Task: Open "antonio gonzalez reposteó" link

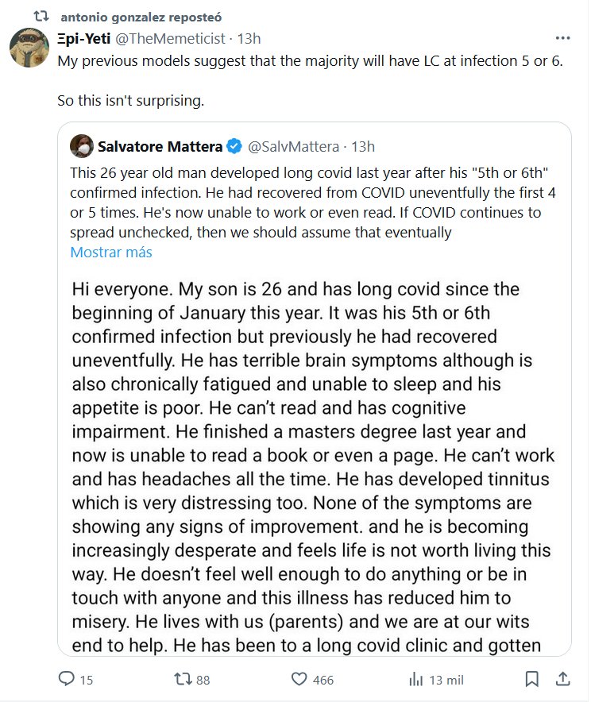Action: click(x=141, y=17)
